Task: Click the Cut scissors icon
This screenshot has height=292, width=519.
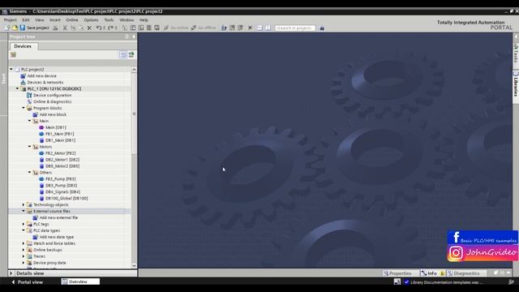Action: 65,28
